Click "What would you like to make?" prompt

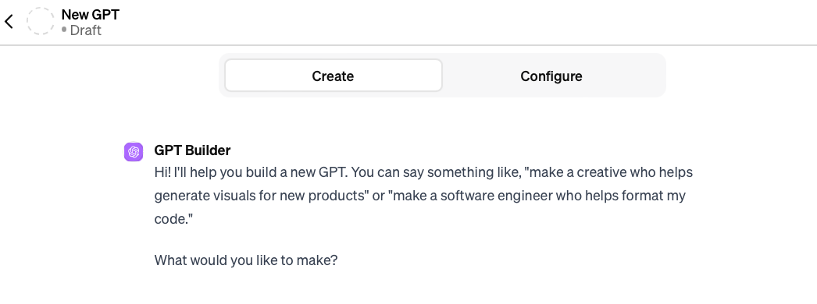coord(246,260)
